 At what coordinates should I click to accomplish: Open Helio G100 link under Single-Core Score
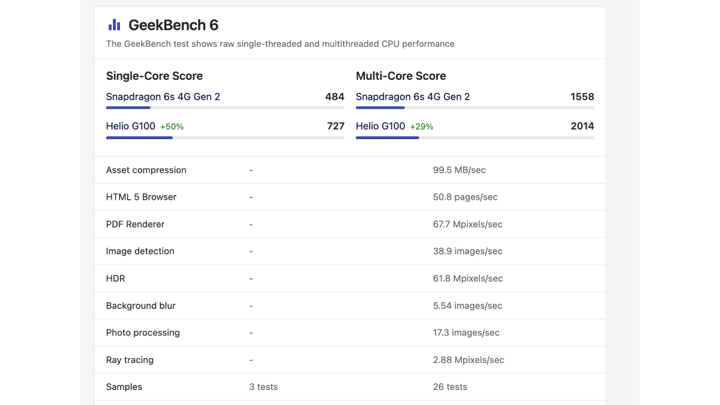pos(131,126)
